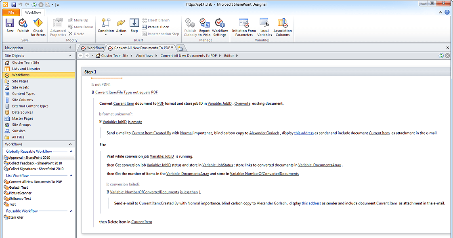Export the workflow to Visio
453x238 pixels.
pos(204,27)
